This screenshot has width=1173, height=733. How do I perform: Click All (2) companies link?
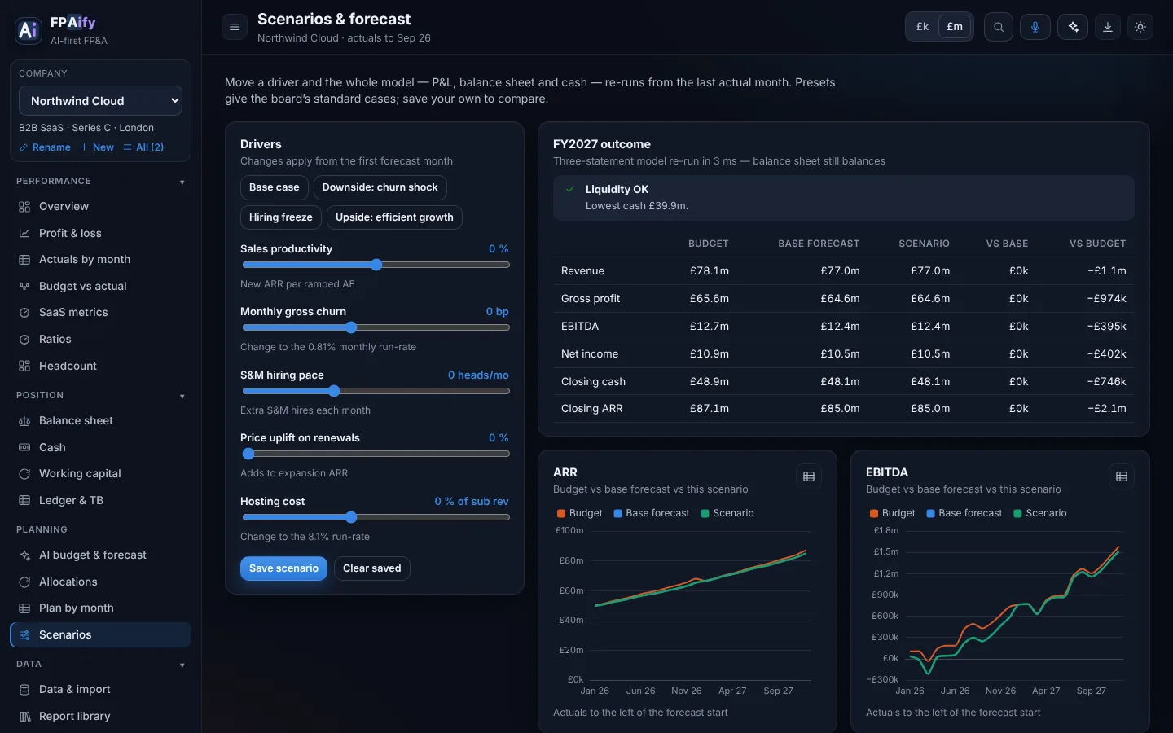point(143,147)
